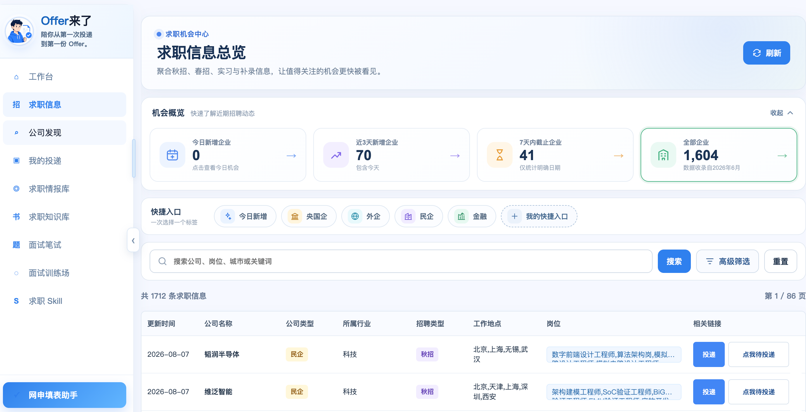
Task: Open 我的投递 in the sidebar
Action: coord(65,160)
